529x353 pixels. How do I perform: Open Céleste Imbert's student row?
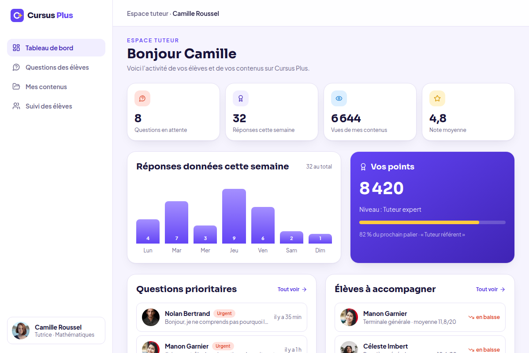tap(420, 345)
